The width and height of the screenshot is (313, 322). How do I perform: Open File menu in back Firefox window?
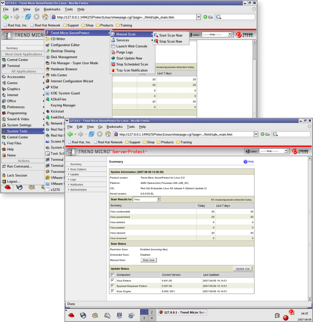click(6, 9)
